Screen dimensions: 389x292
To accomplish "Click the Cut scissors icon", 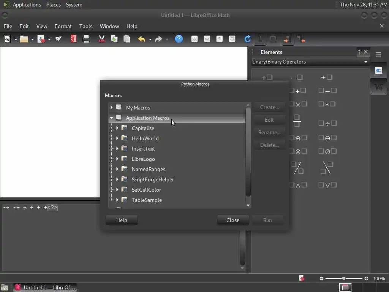I will coord(102,39).
